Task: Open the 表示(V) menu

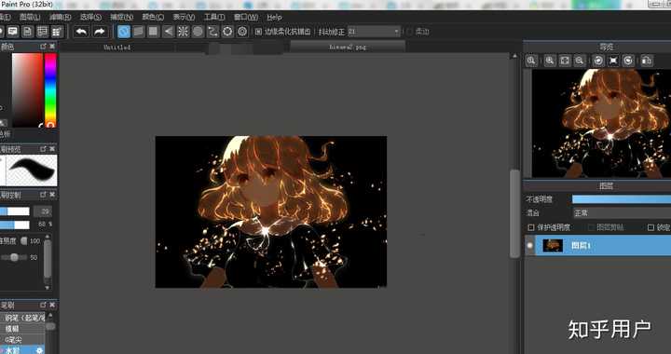Action: (184, 17)
